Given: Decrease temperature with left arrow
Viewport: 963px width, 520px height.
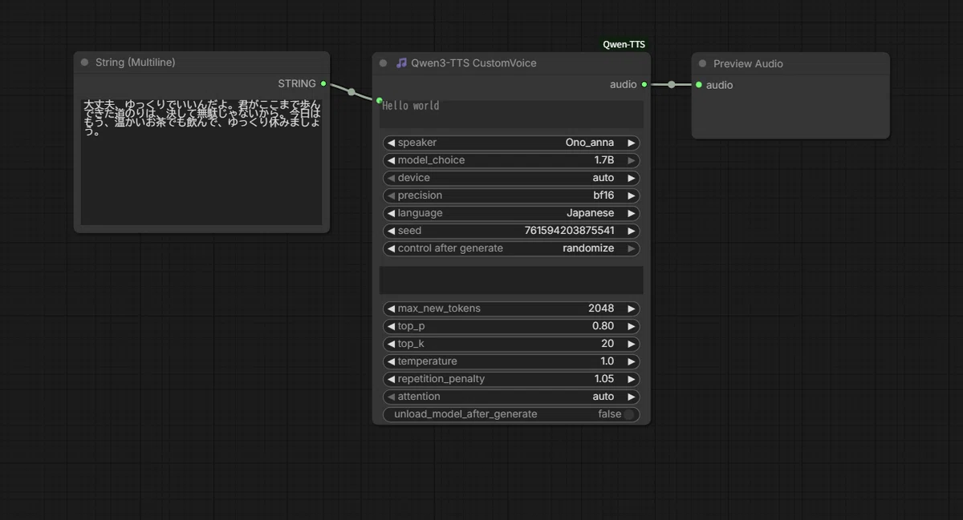Looking at the screenshot, I should (391, 361).
